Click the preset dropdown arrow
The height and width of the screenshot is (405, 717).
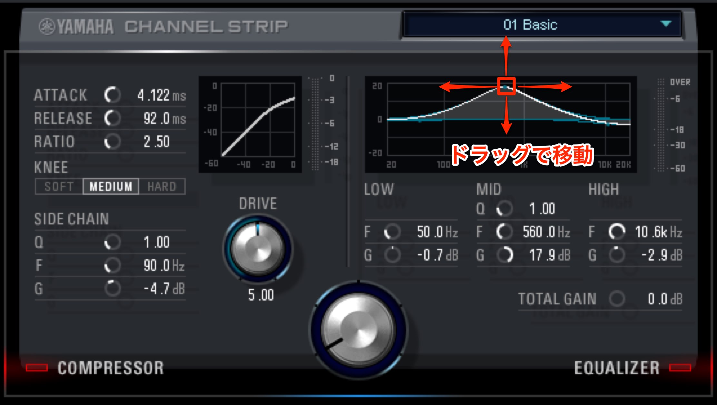666,24
